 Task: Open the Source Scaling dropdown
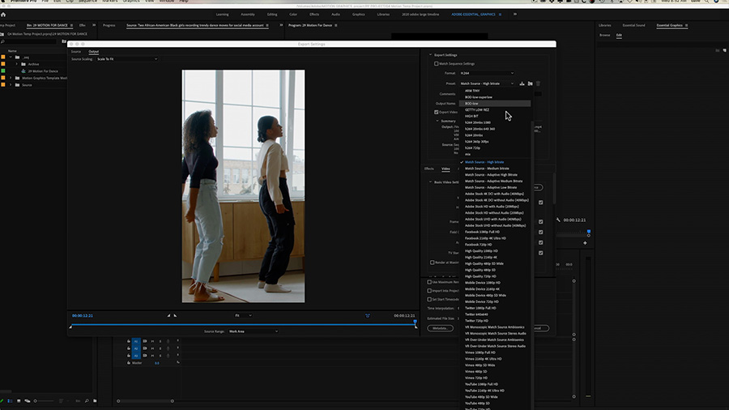pos(126,59)
